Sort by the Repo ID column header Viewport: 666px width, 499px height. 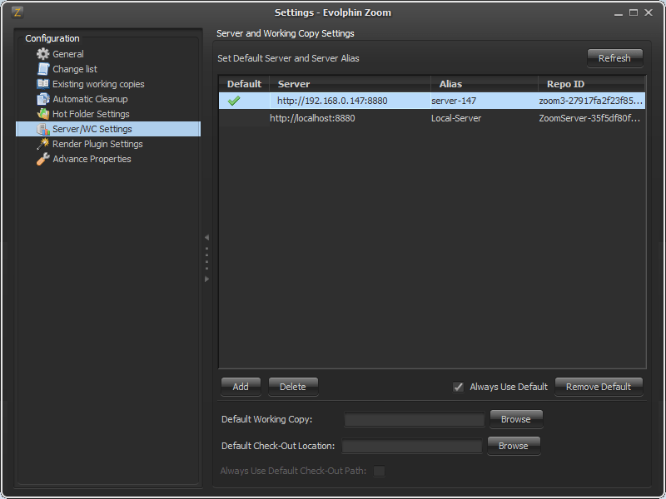[592, 84]
